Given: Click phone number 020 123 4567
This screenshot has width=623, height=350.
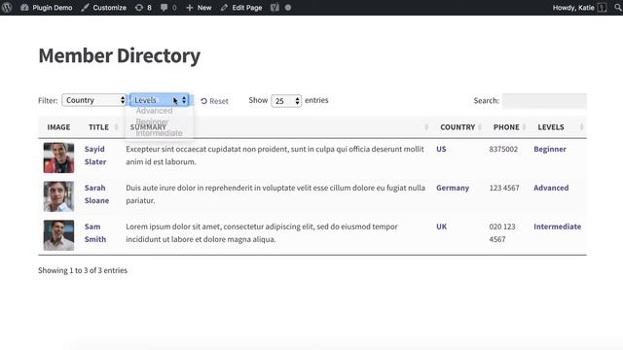Looking at the screenshot, I should pos(502,233).
